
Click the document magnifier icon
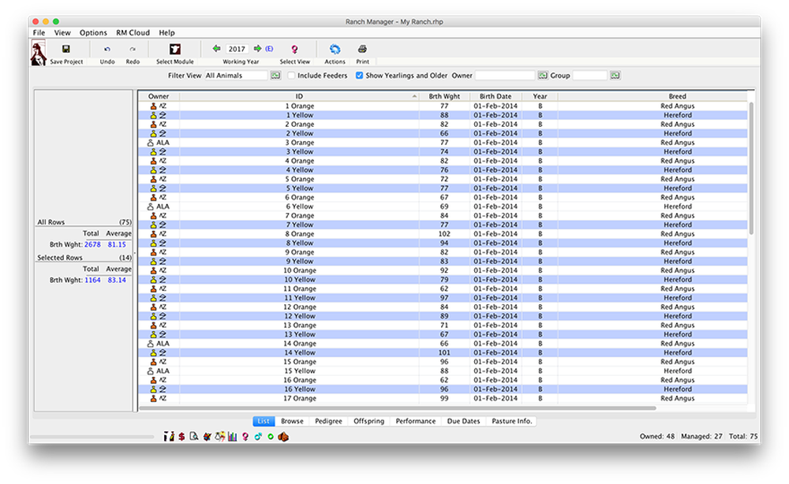[x=194, y=436]
